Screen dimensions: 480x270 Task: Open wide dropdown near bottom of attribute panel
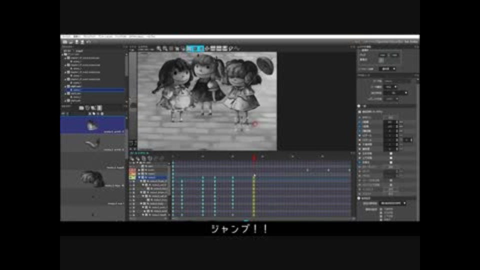coord(393,203)
